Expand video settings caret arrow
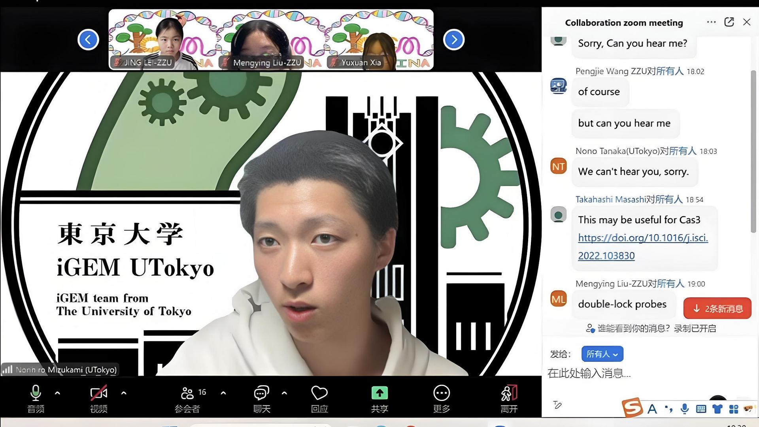Viewport: 759px width, 427px height. 124,393
